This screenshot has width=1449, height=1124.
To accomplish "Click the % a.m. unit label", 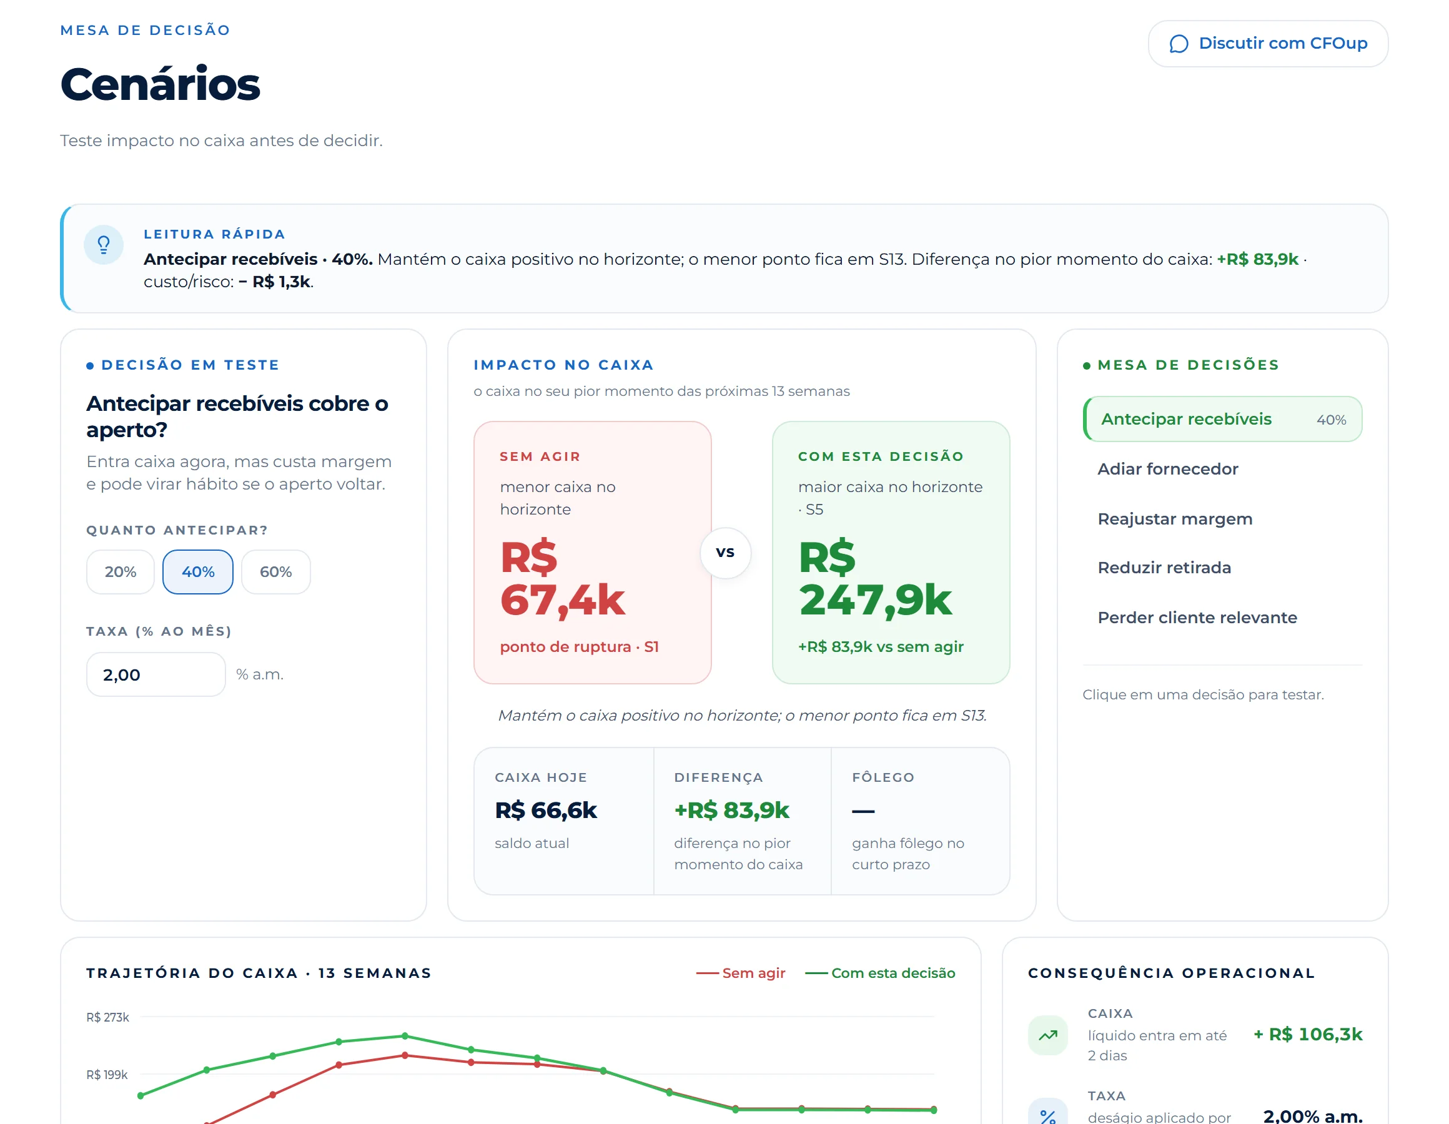I will 259,675.
